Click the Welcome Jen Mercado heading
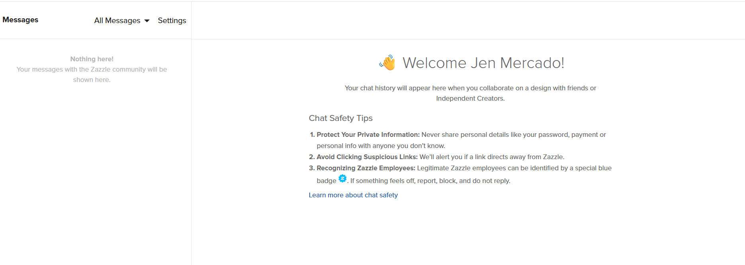 coord(483,63)
